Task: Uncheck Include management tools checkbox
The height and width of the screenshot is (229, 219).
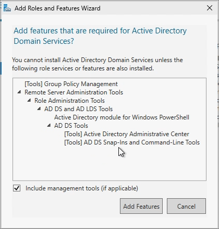Action: [17, 188]
